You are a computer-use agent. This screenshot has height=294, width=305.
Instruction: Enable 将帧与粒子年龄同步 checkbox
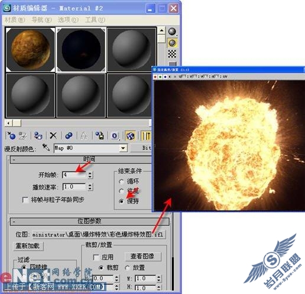click(25, 200)
